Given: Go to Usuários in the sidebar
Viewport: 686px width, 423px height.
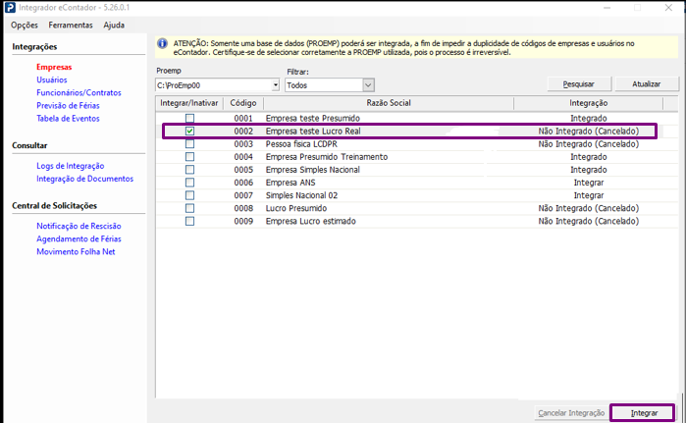Looking at the screenshot, I should (52, 79).
